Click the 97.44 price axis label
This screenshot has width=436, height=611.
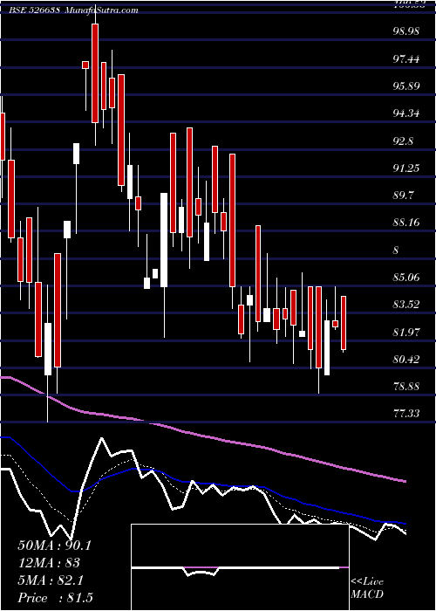point(406,59)
